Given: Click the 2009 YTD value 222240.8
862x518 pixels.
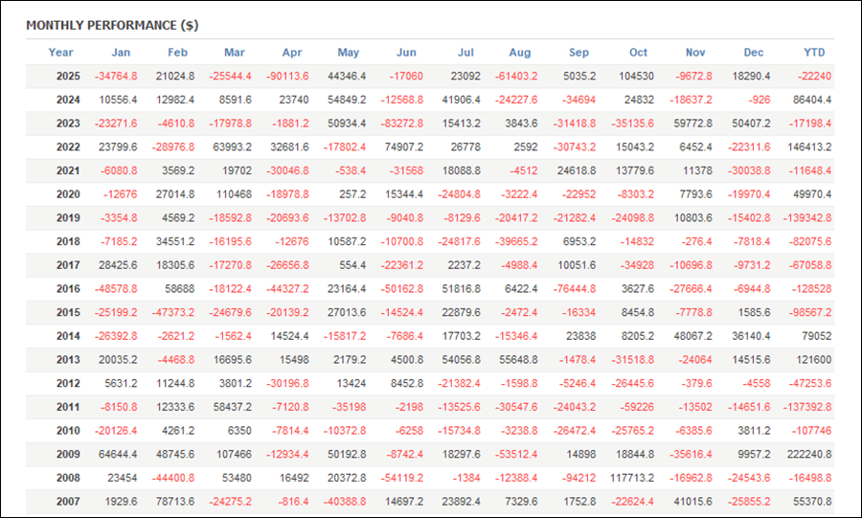Looking at the screenshot, I should pyautogui.click(x=806, y=454).
